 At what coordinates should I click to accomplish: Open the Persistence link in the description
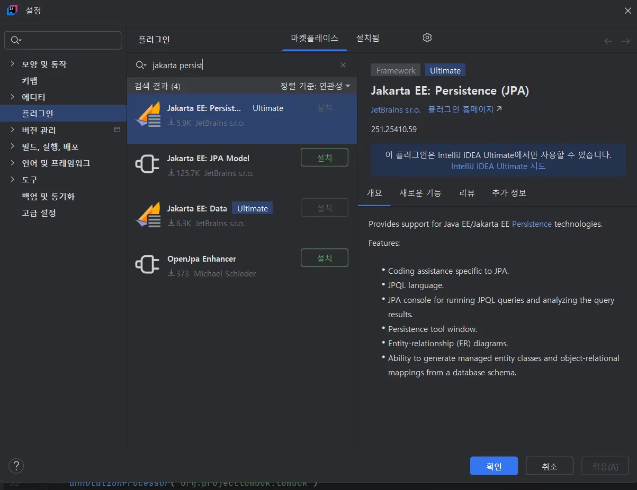tap(532, 224)
